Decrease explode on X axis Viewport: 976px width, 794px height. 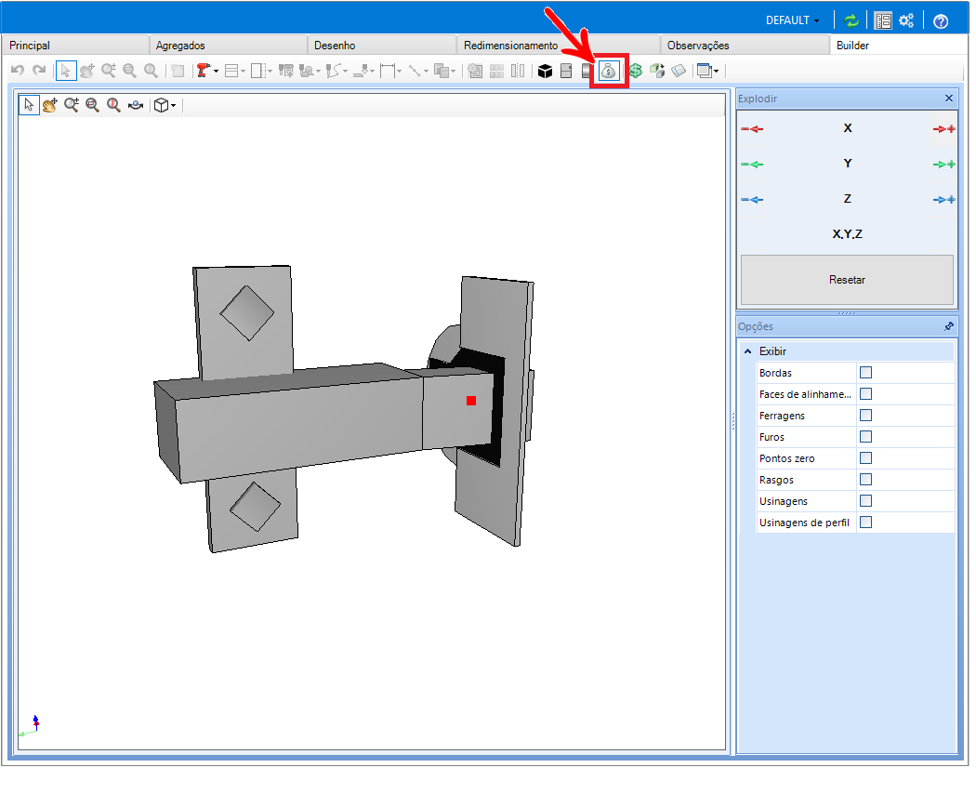[x=752, y=129]
